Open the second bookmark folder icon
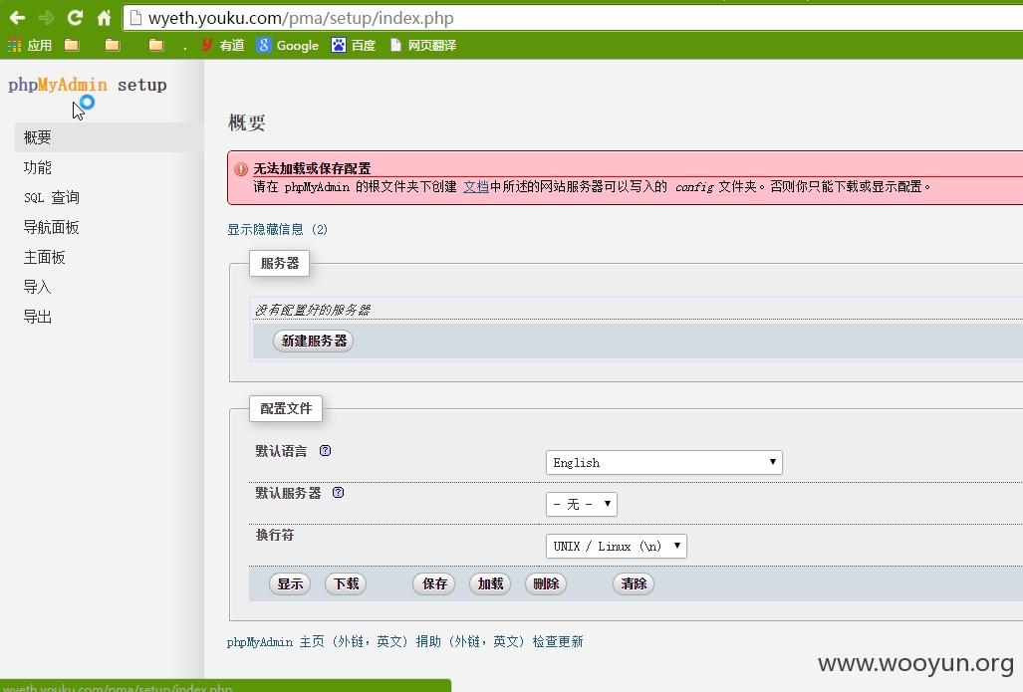1023x692 pixels. click(x=113, y=45)
